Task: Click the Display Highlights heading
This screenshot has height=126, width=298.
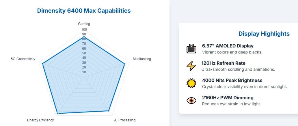Action: [x=264, y=34]
